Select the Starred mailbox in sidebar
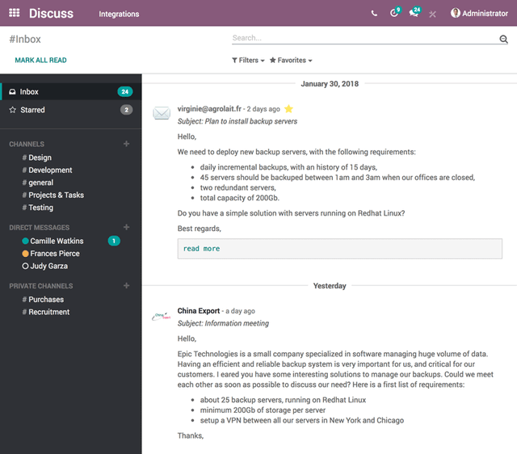The width and height of the screenshot is (517, 454). coord(32,110)
